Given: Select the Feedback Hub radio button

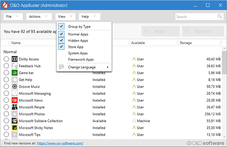Looking at the screenshot, I should (x=6, y=66).
